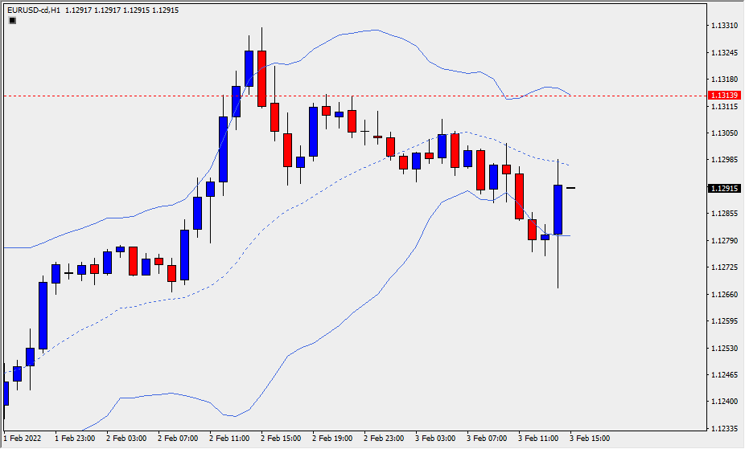Screen dimensions: 745x449
Task: Click the black 1.12915 current price label
Action: click(x=724, y=189)
